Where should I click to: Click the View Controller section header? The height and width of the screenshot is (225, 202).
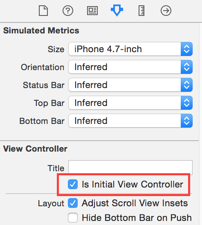pos(35,149)
